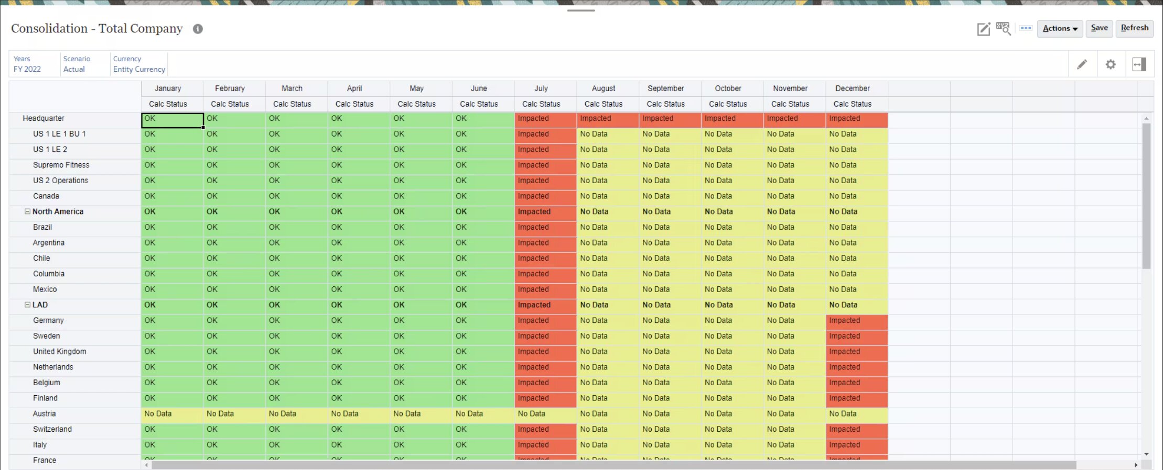The height and width of the screenshot is (470, 1163).
Task: Click the blue three-dots more options icon
Action: coord(1026,28)
